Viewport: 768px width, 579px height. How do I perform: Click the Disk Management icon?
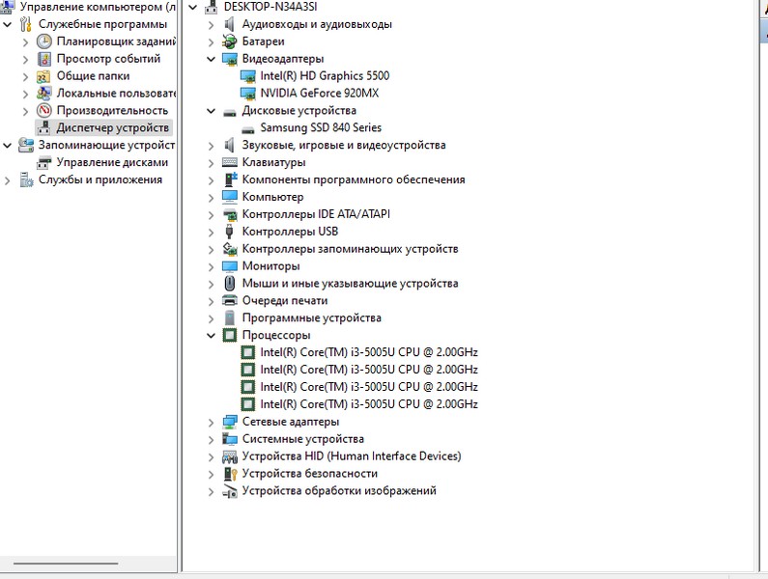[44, 163]
